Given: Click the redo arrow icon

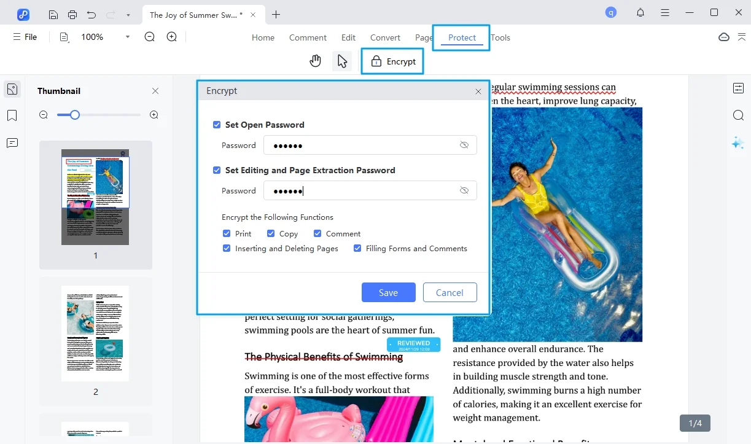Looking at the screenshot, I should pyautogui.click(x=110, y=14).
